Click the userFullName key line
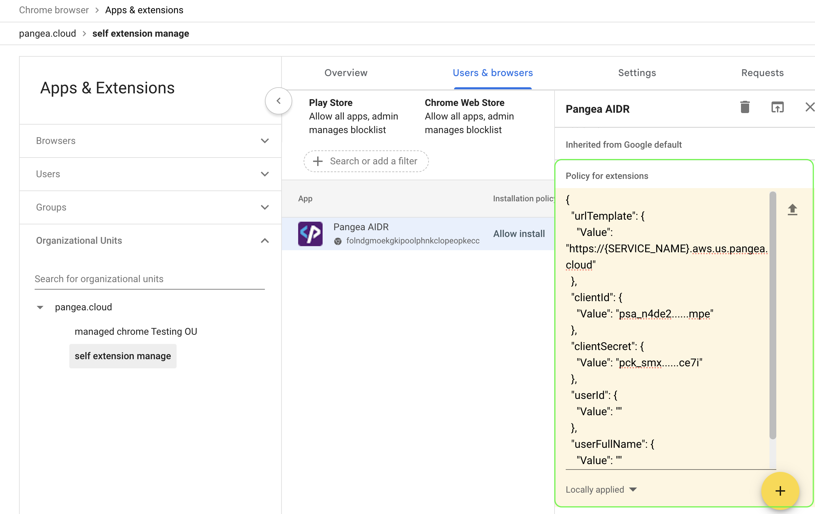Image resolution: width=815 pixels, height=514 pixels. click(613, 444)
